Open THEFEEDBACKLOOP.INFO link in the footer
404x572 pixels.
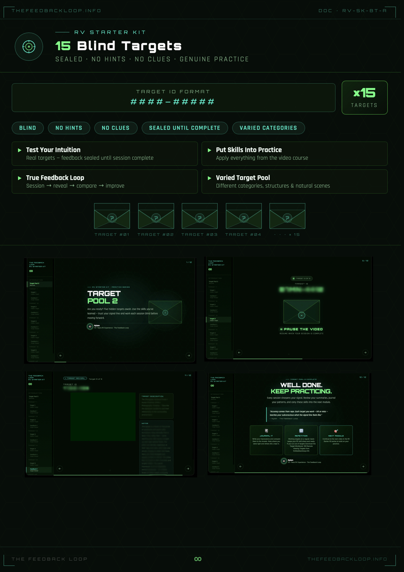click(347, 559)
